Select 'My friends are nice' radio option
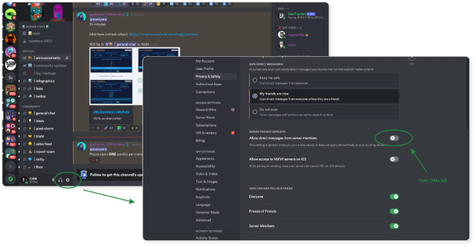Viewport: 476px width, 247px height. [255, 96]
